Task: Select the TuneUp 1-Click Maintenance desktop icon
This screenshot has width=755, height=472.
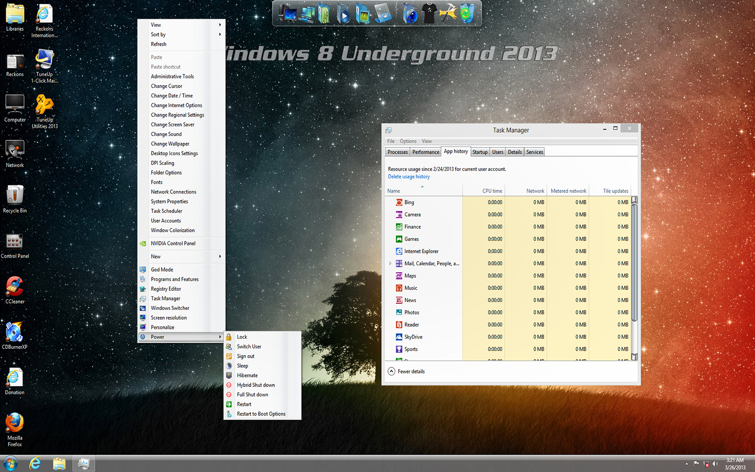Action: coord(45,66)
